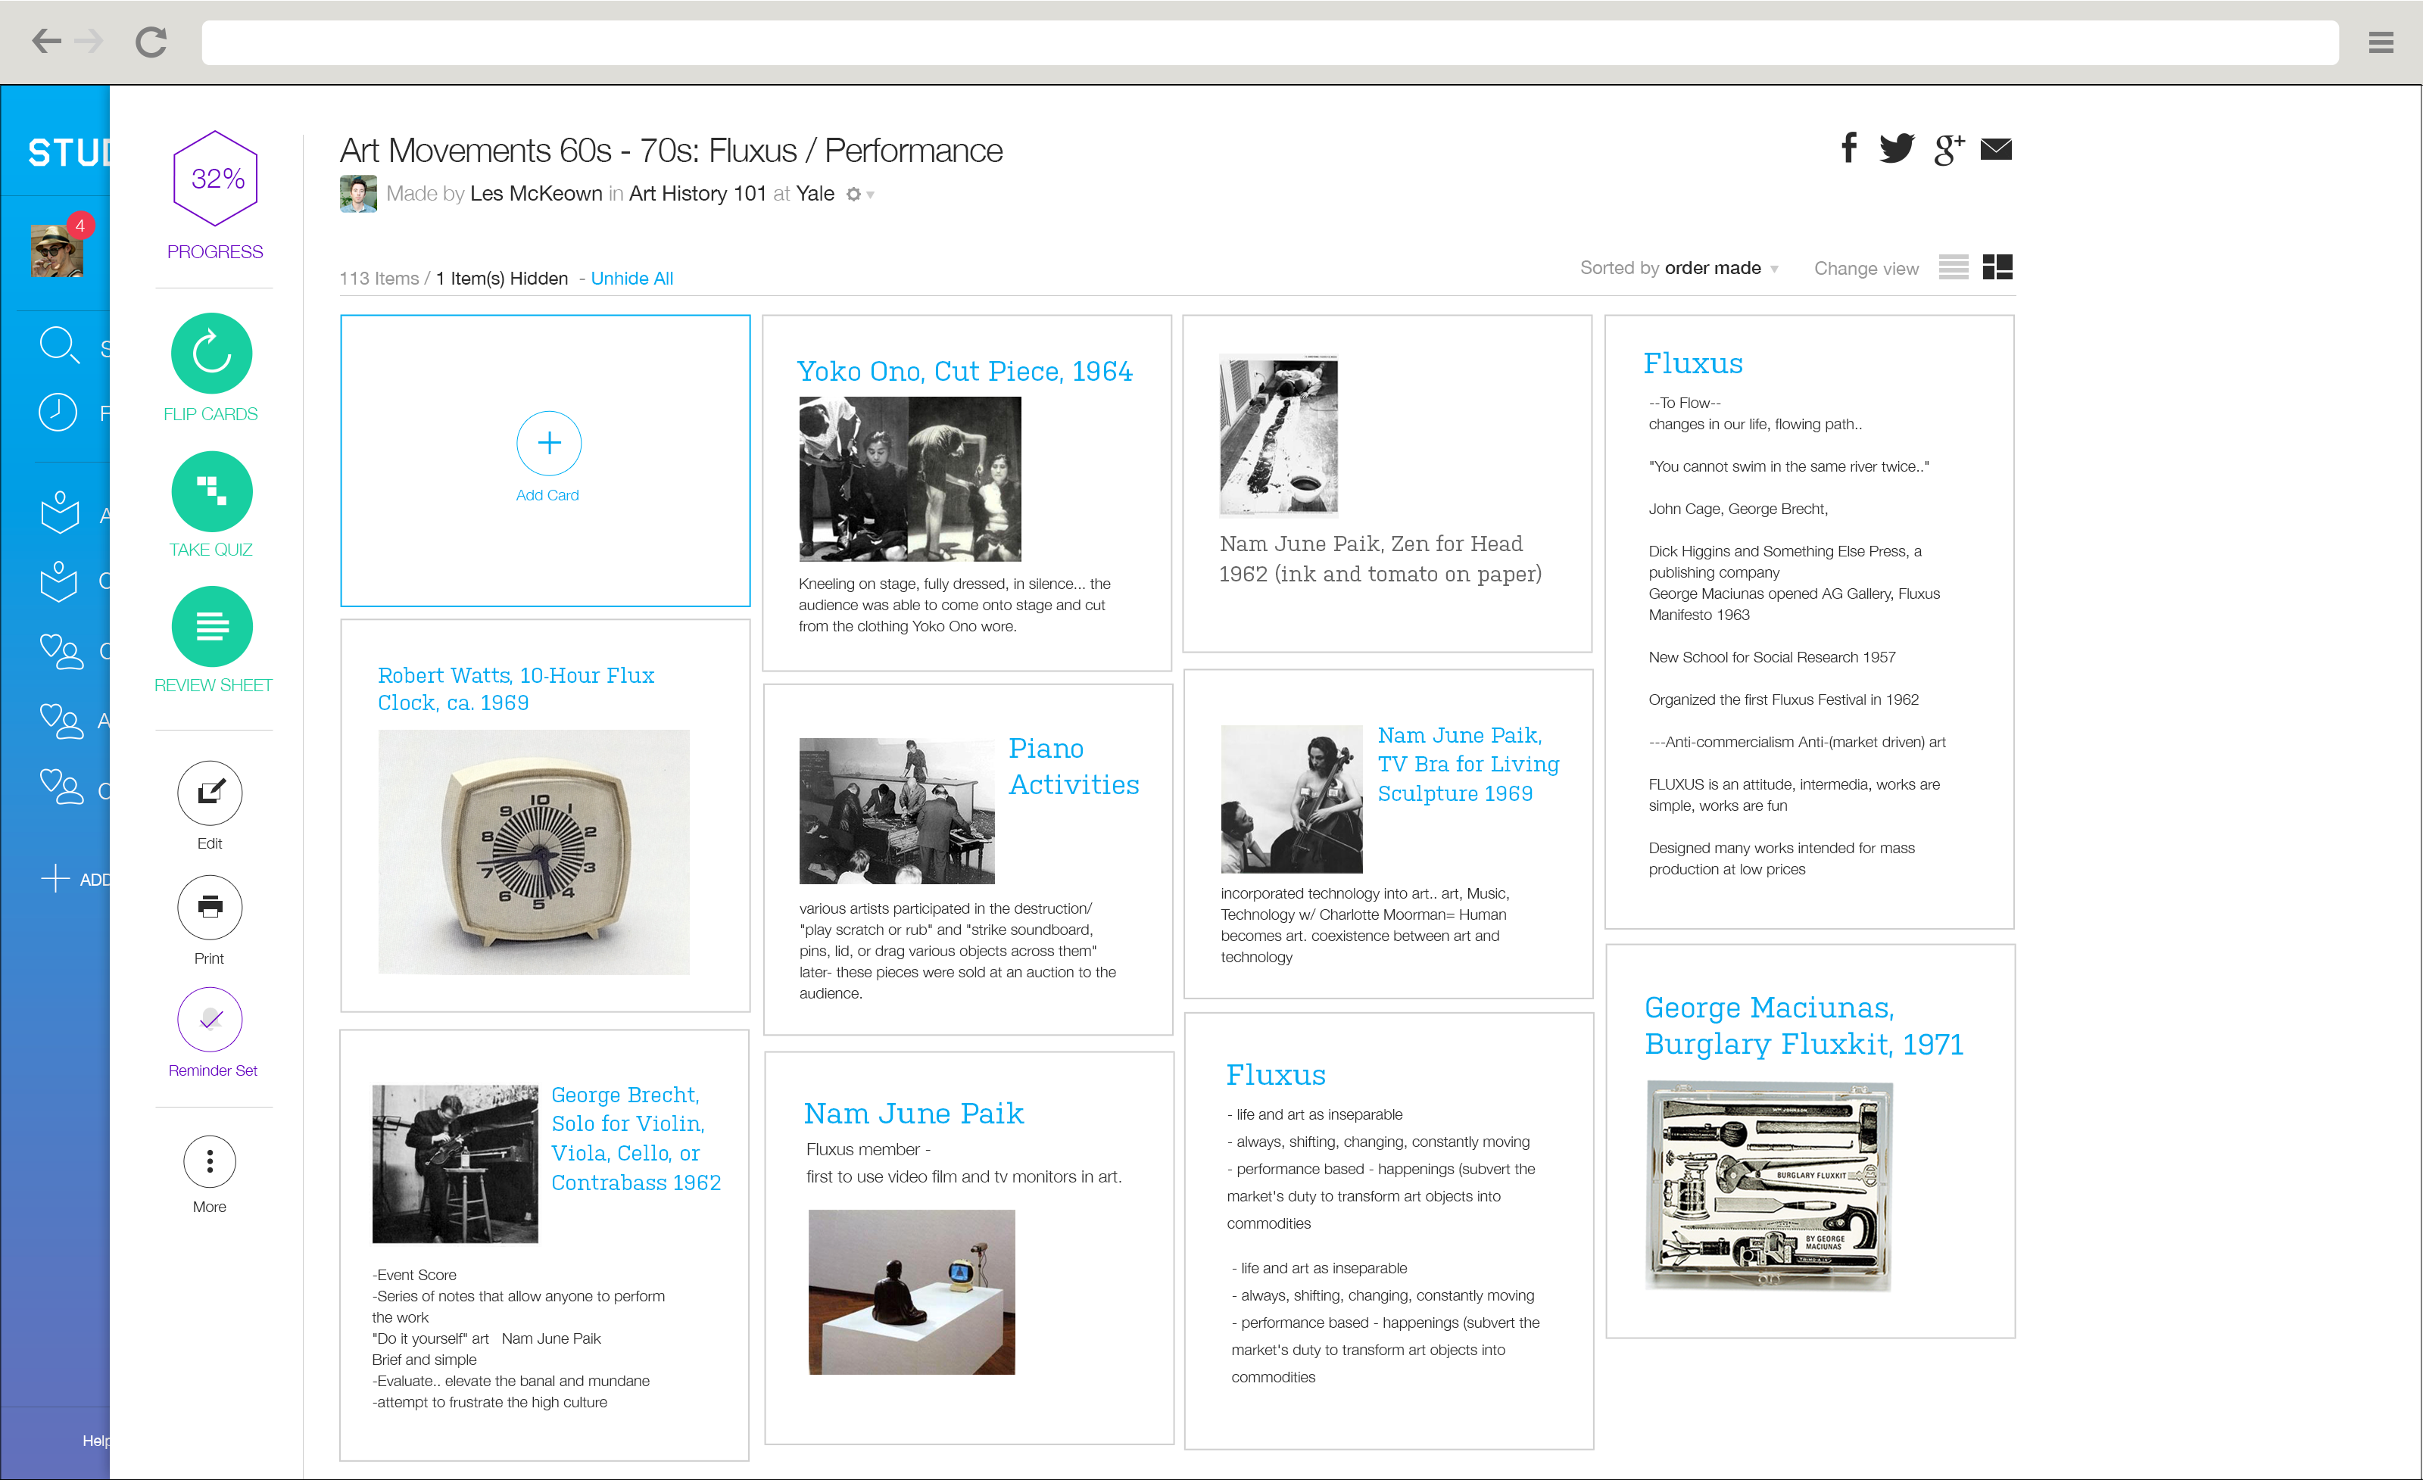Viewport: 2423px width, 1480px height.
Task: Switch to grid tile view
Action: [1997, 267]
